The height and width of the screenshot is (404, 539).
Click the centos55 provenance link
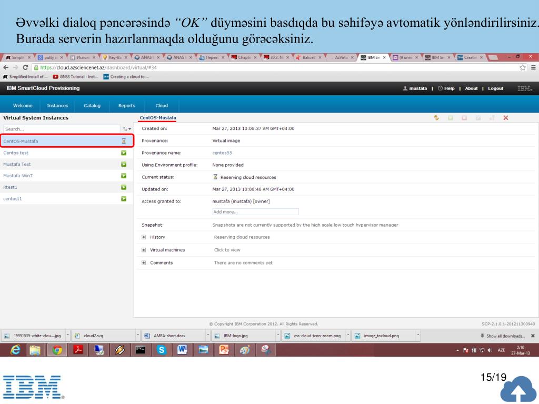tap(222, 153)
